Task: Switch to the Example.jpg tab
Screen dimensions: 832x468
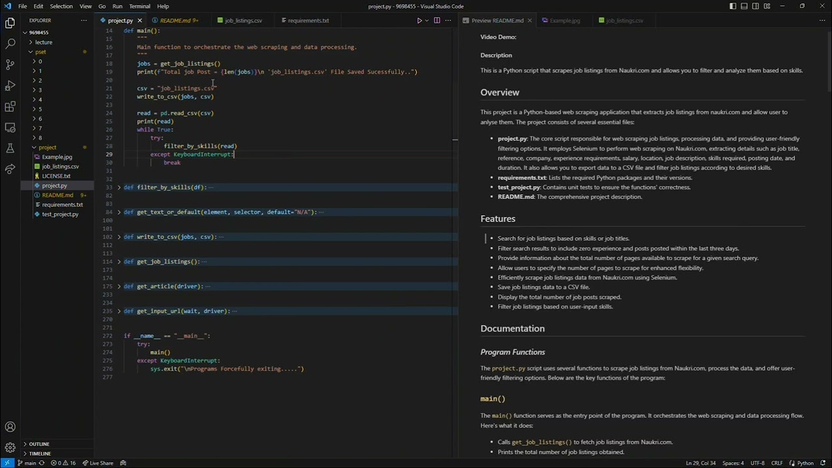Action: pyautogui.click(x=564, y=20)
